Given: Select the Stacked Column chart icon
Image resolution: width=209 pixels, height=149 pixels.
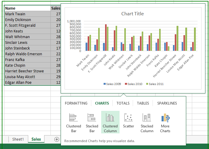Looking at the screenshot, I should [x=147, y=117].
